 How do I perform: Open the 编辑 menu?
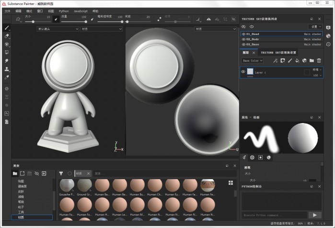18,11
